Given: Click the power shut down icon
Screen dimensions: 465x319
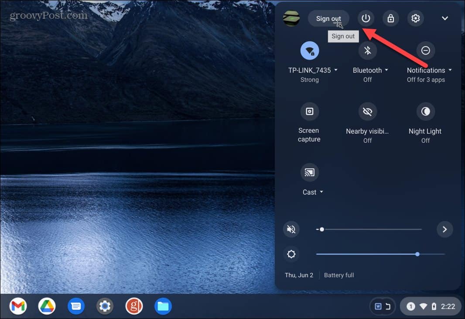Looking at the screenshot, I should tap(366, 18).
